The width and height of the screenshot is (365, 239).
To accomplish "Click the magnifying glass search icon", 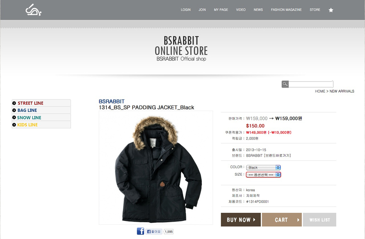I will click(x=285, y=84).
